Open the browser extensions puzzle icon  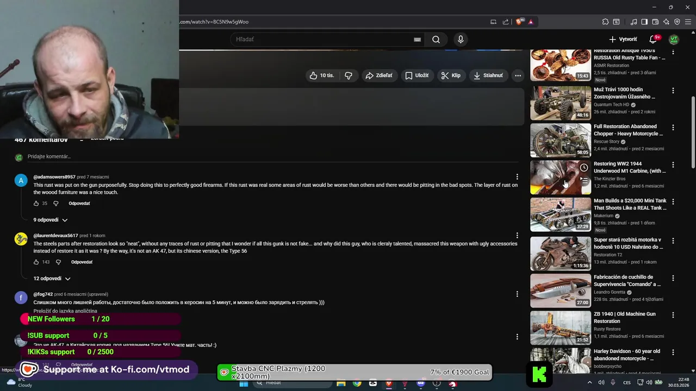(605, 22)
